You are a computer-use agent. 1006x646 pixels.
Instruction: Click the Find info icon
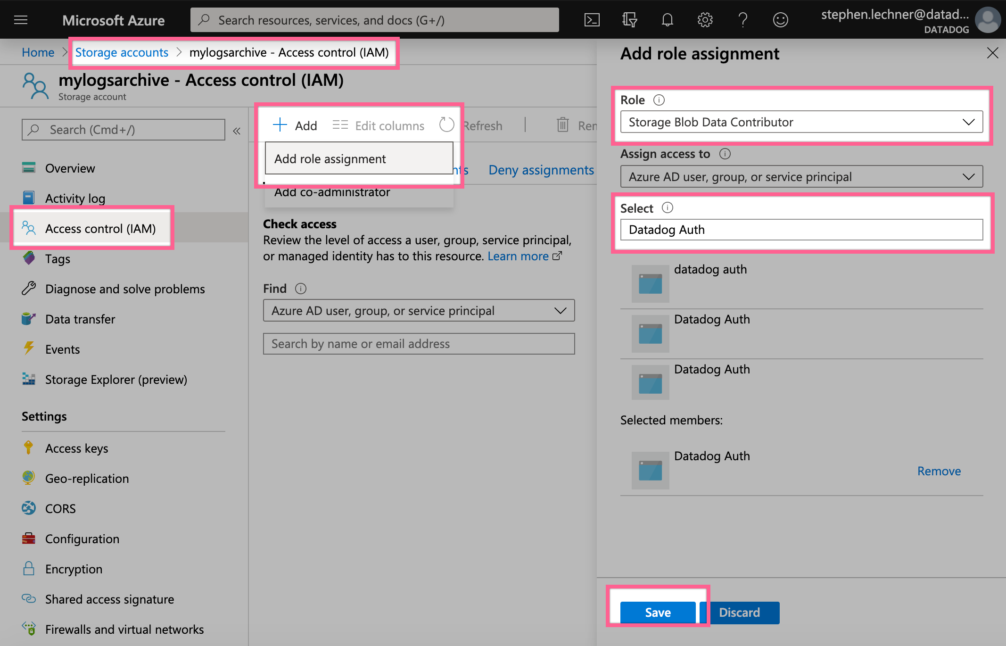pyautogui.click(x=301, y=289)
